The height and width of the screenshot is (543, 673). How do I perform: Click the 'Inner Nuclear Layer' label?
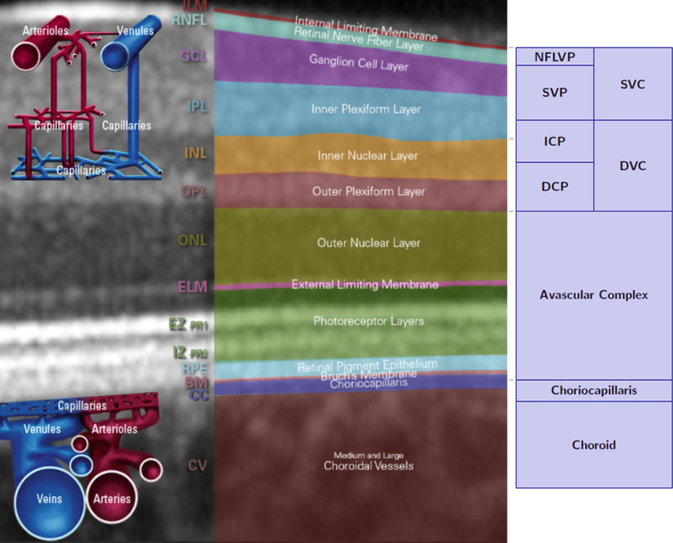tap(368, 156)
